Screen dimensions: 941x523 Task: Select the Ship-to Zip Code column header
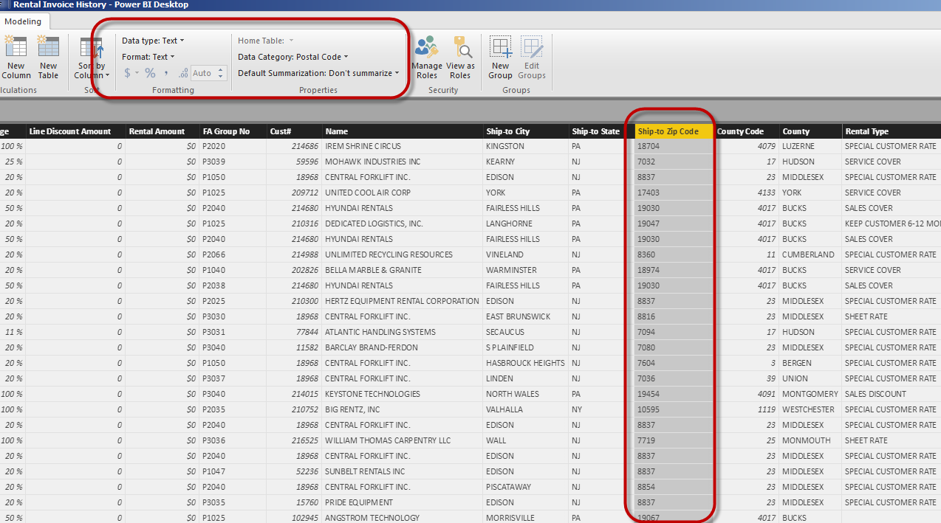[x=674, y=131]
